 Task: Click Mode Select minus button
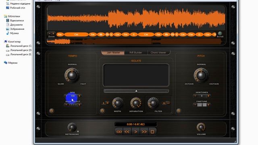click(x=66, y=105)
